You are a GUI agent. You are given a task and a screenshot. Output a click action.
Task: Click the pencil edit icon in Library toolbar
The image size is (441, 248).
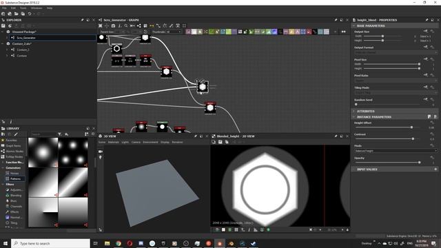[x=16, y=134]
